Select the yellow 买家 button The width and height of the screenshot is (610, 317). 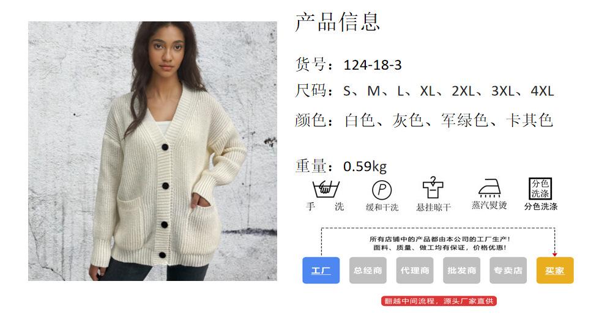(x=555, y=270)
